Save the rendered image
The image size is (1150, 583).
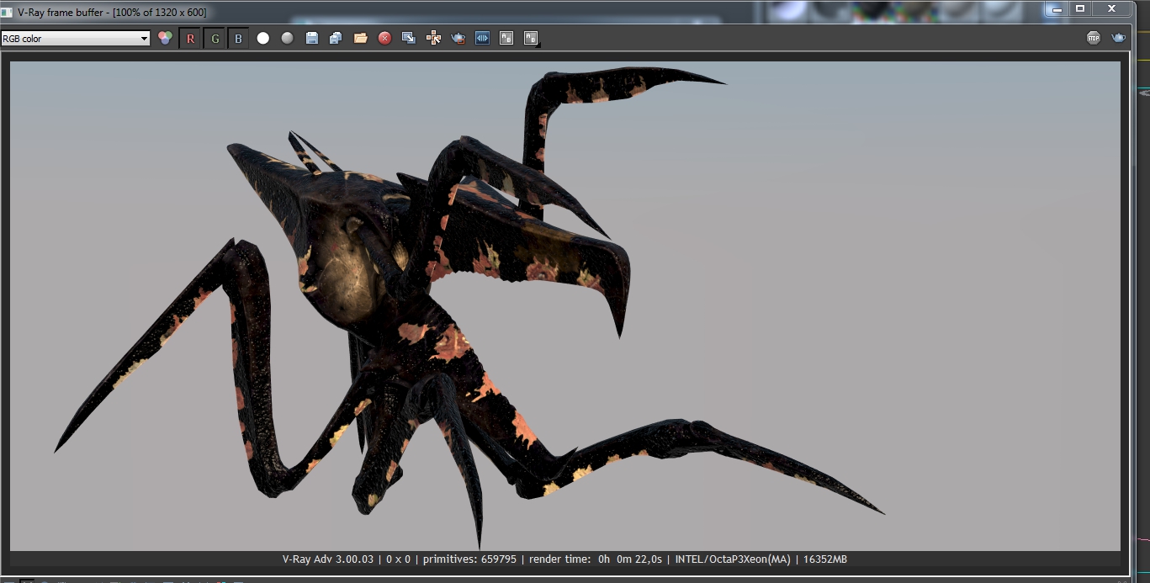click(312, 38)
